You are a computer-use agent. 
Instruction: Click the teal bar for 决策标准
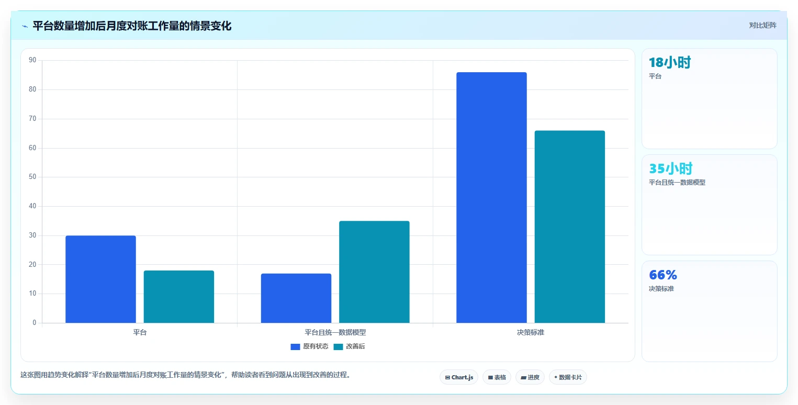coord(570,227)
